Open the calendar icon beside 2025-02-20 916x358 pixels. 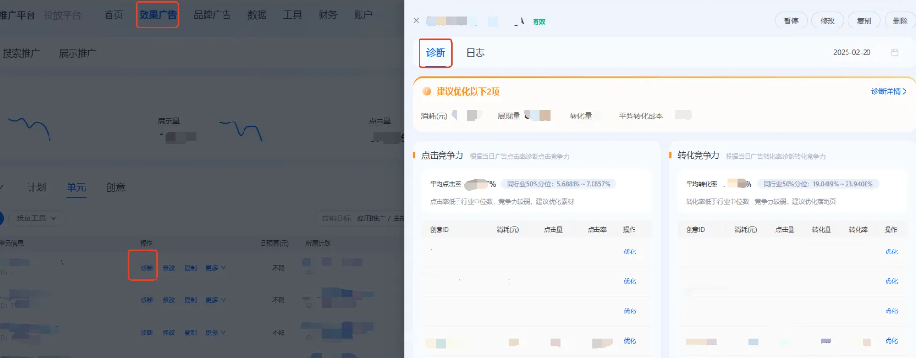tap(894, 52)
